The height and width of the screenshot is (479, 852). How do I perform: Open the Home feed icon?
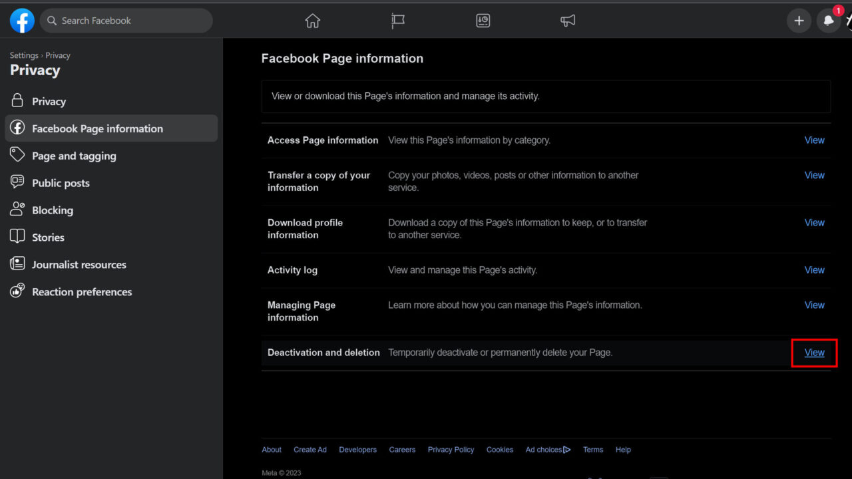312,21
